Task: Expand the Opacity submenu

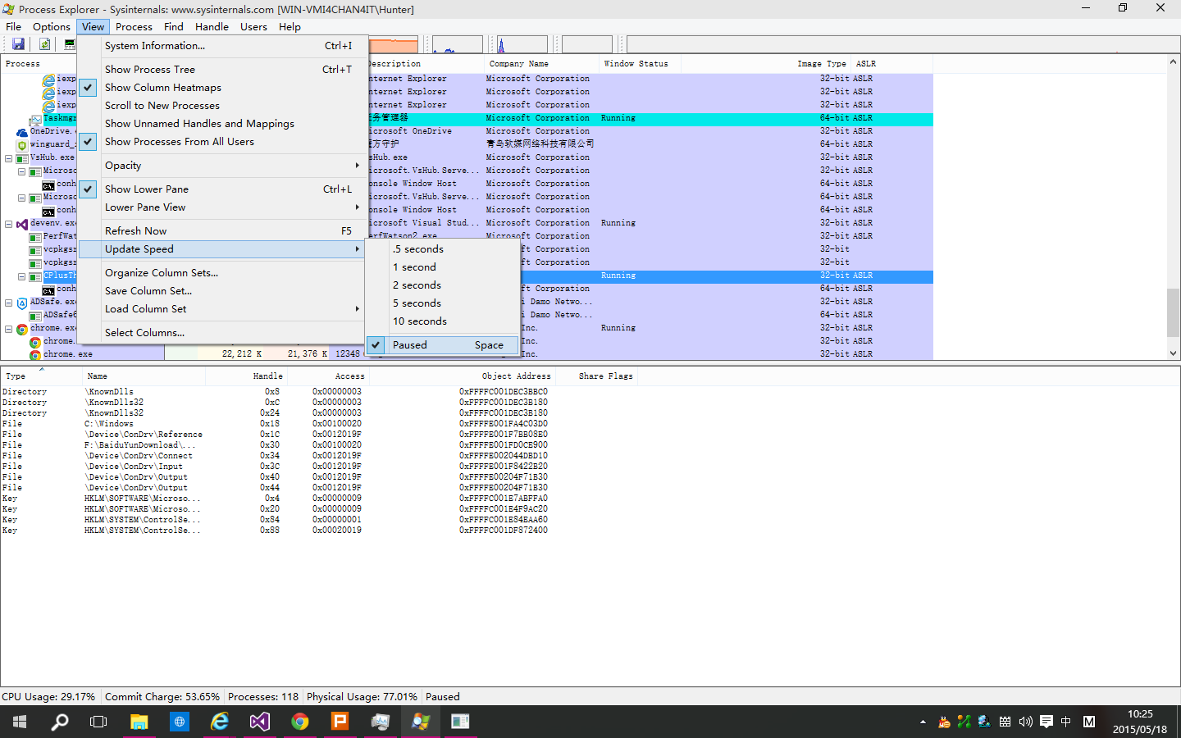Action: [222, 166]
